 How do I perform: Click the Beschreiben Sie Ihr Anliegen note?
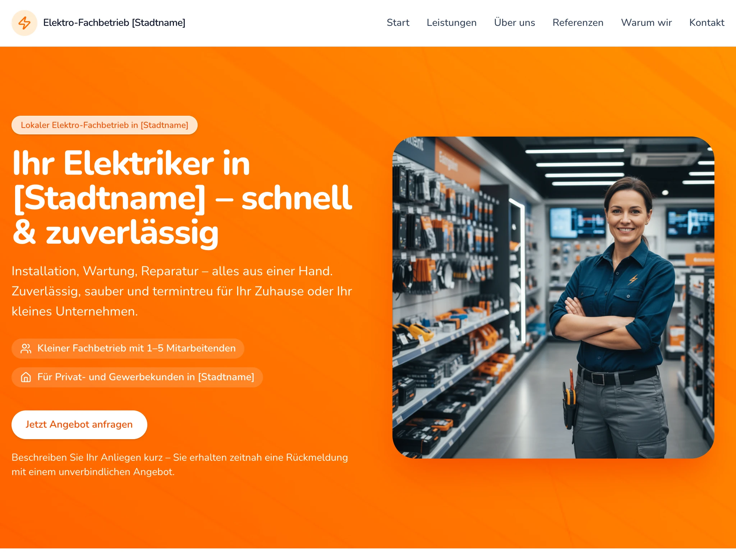[180, 465]
